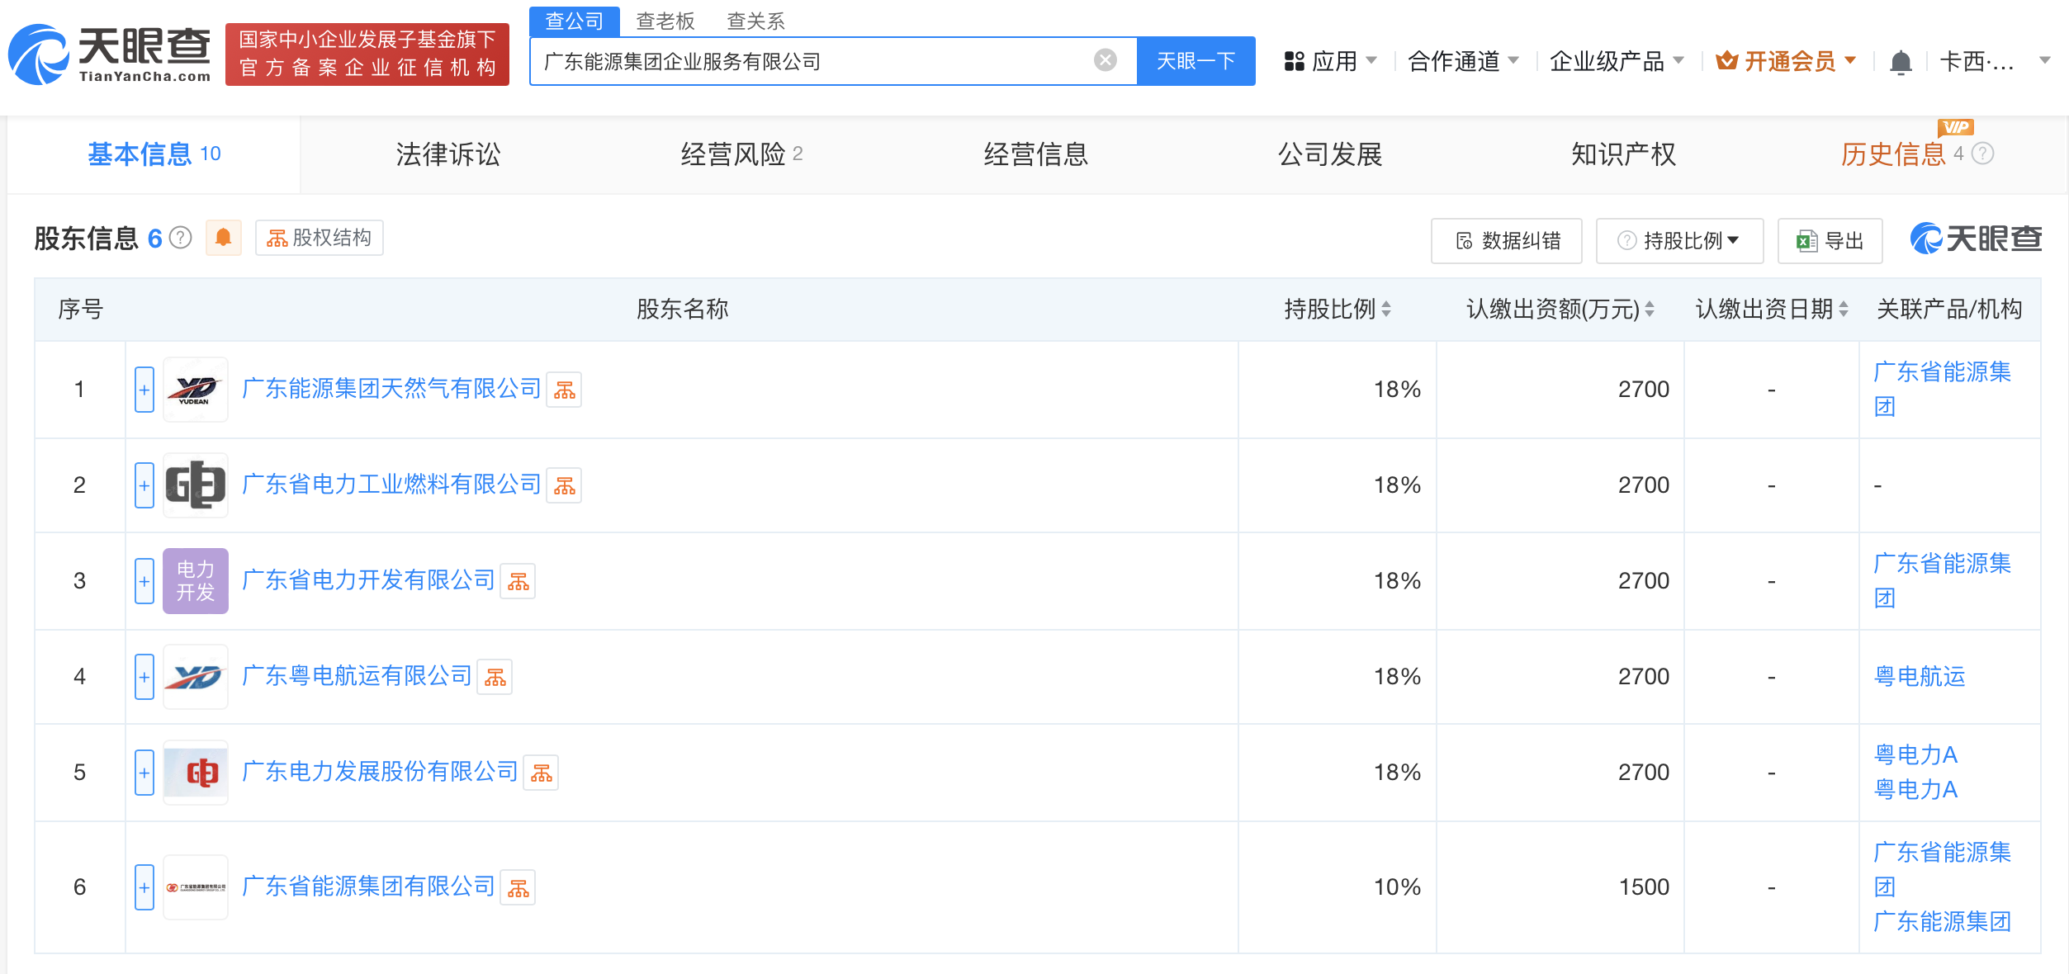Viewport: 2069px width, 974px height.
Task: Sort by 认缴出资额 column arrows
Action: (x=1650, y=310)
